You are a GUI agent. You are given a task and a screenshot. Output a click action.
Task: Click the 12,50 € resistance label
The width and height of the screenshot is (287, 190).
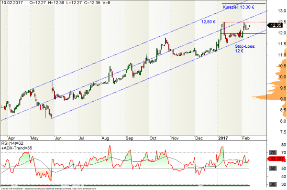[208, 22]
